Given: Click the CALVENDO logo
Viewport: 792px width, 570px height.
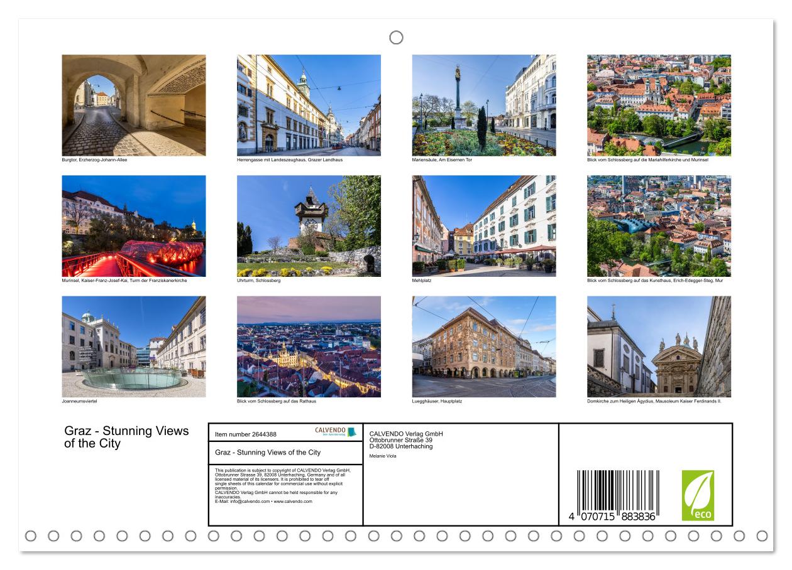Looking at the screenshot, I should pyautogui.click(x=336, y=432).
